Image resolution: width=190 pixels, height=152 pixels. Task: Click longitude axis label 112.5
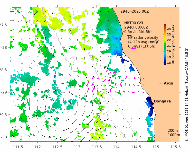pyautogui.click(x=57, y=147)
